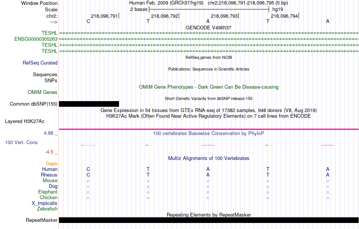
Task: Click Multiz Alignments of 100 Vertebrates title
Action: 209,158
